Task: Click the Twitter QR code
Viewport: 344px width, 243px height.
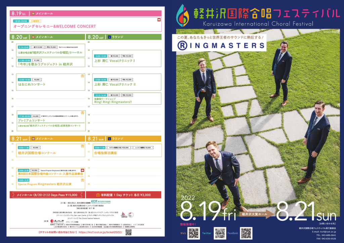Action: (x=220, y=233)
